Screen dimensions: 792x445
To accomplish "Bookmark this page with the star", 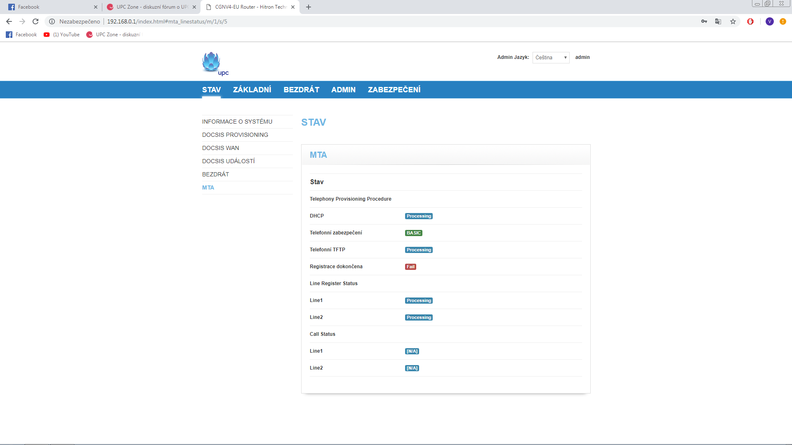I will coord(733,21).
